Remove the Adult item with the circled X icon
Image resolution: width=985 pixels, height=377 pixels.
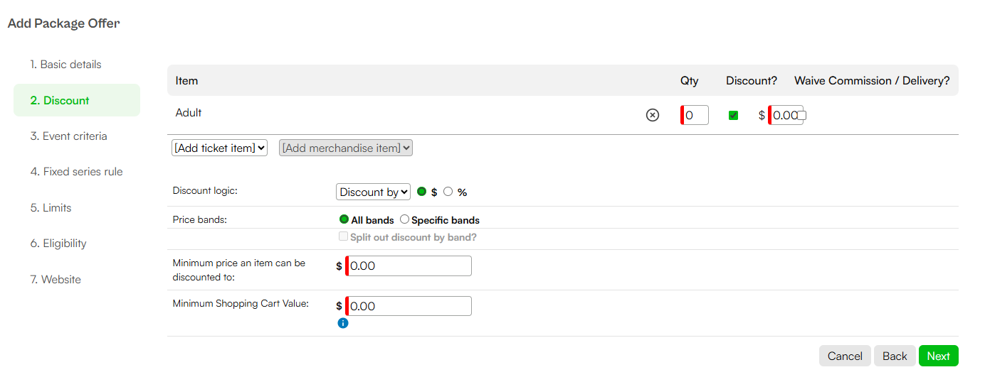[652, 115]
